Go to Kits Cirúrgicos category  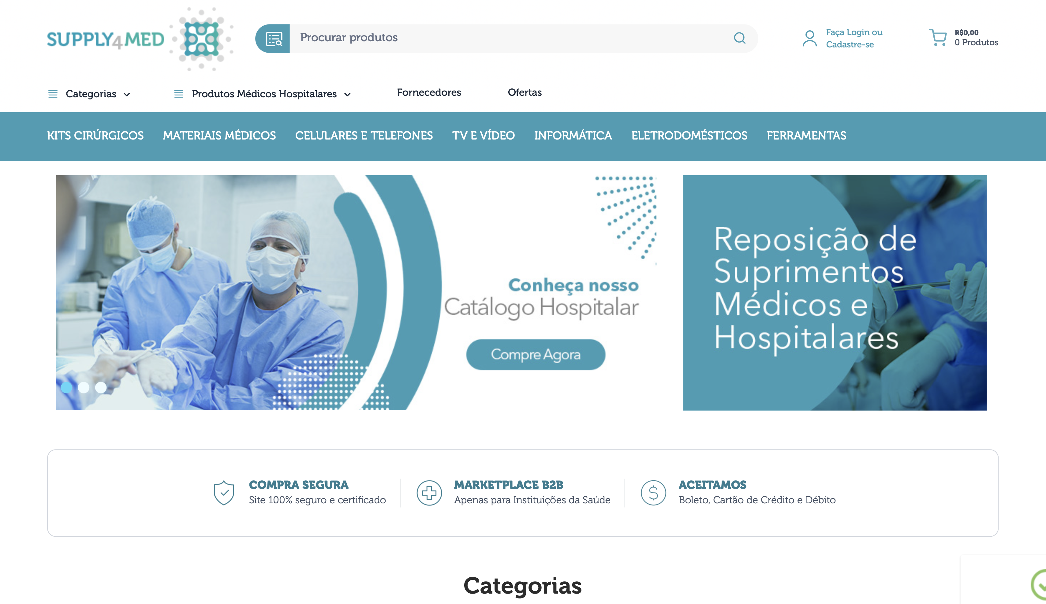click(95, 136)
